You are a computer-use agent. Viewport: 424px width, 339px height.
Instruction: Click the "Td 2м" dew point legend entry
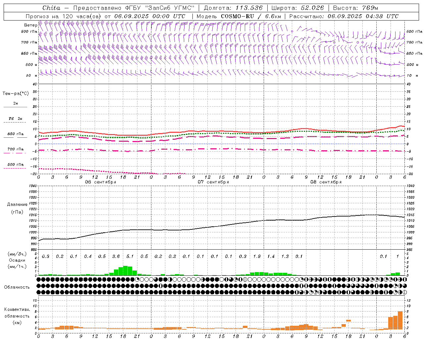(16, 119)
